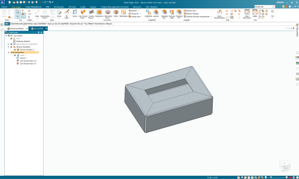299x179 pixels.
Task: Click the Komut ara search field
Action: (264, 7)
